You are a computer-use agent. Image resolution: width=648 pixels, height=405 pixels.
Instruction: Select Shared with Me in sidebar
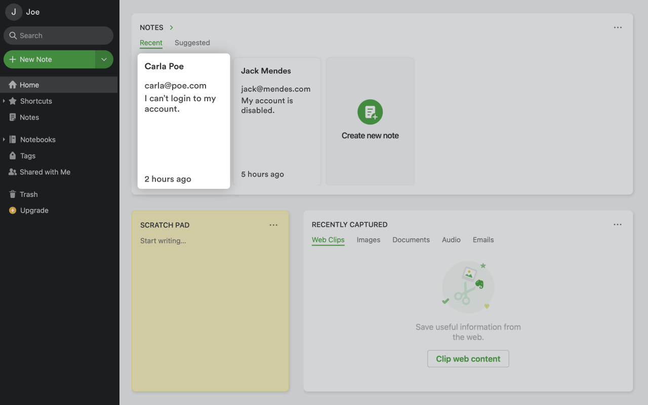point(45,172)
